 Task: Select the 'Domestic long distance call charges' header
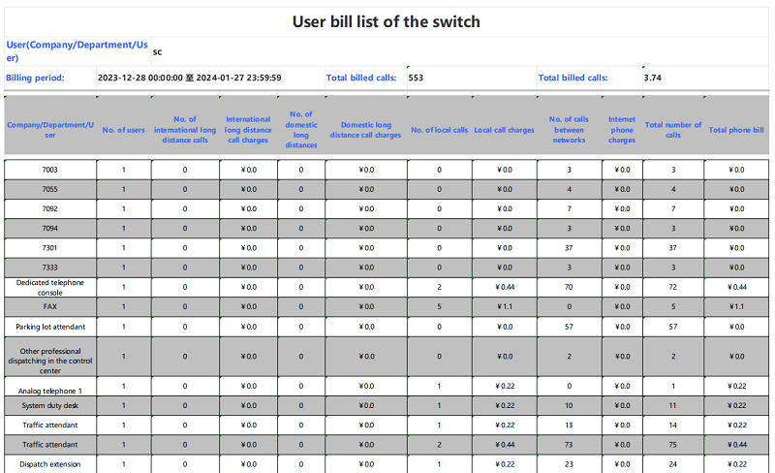tap(365, 130)
